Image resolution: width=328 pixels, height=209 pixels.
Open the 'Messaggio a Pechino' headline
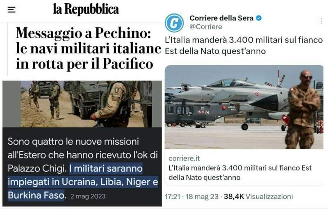tap(89, 48)
